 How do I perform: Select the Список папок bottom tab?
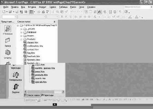(x=32, y=95)
